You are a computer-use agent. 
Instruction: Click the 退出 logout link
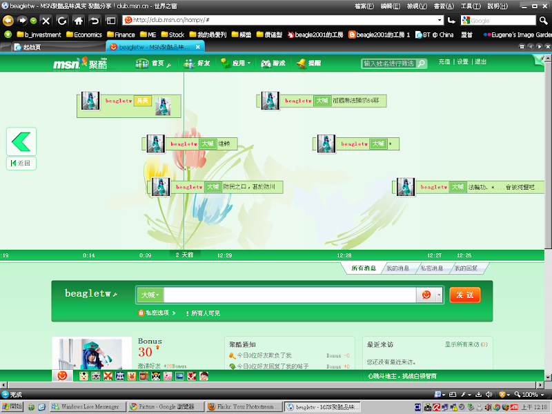[480, 61]
